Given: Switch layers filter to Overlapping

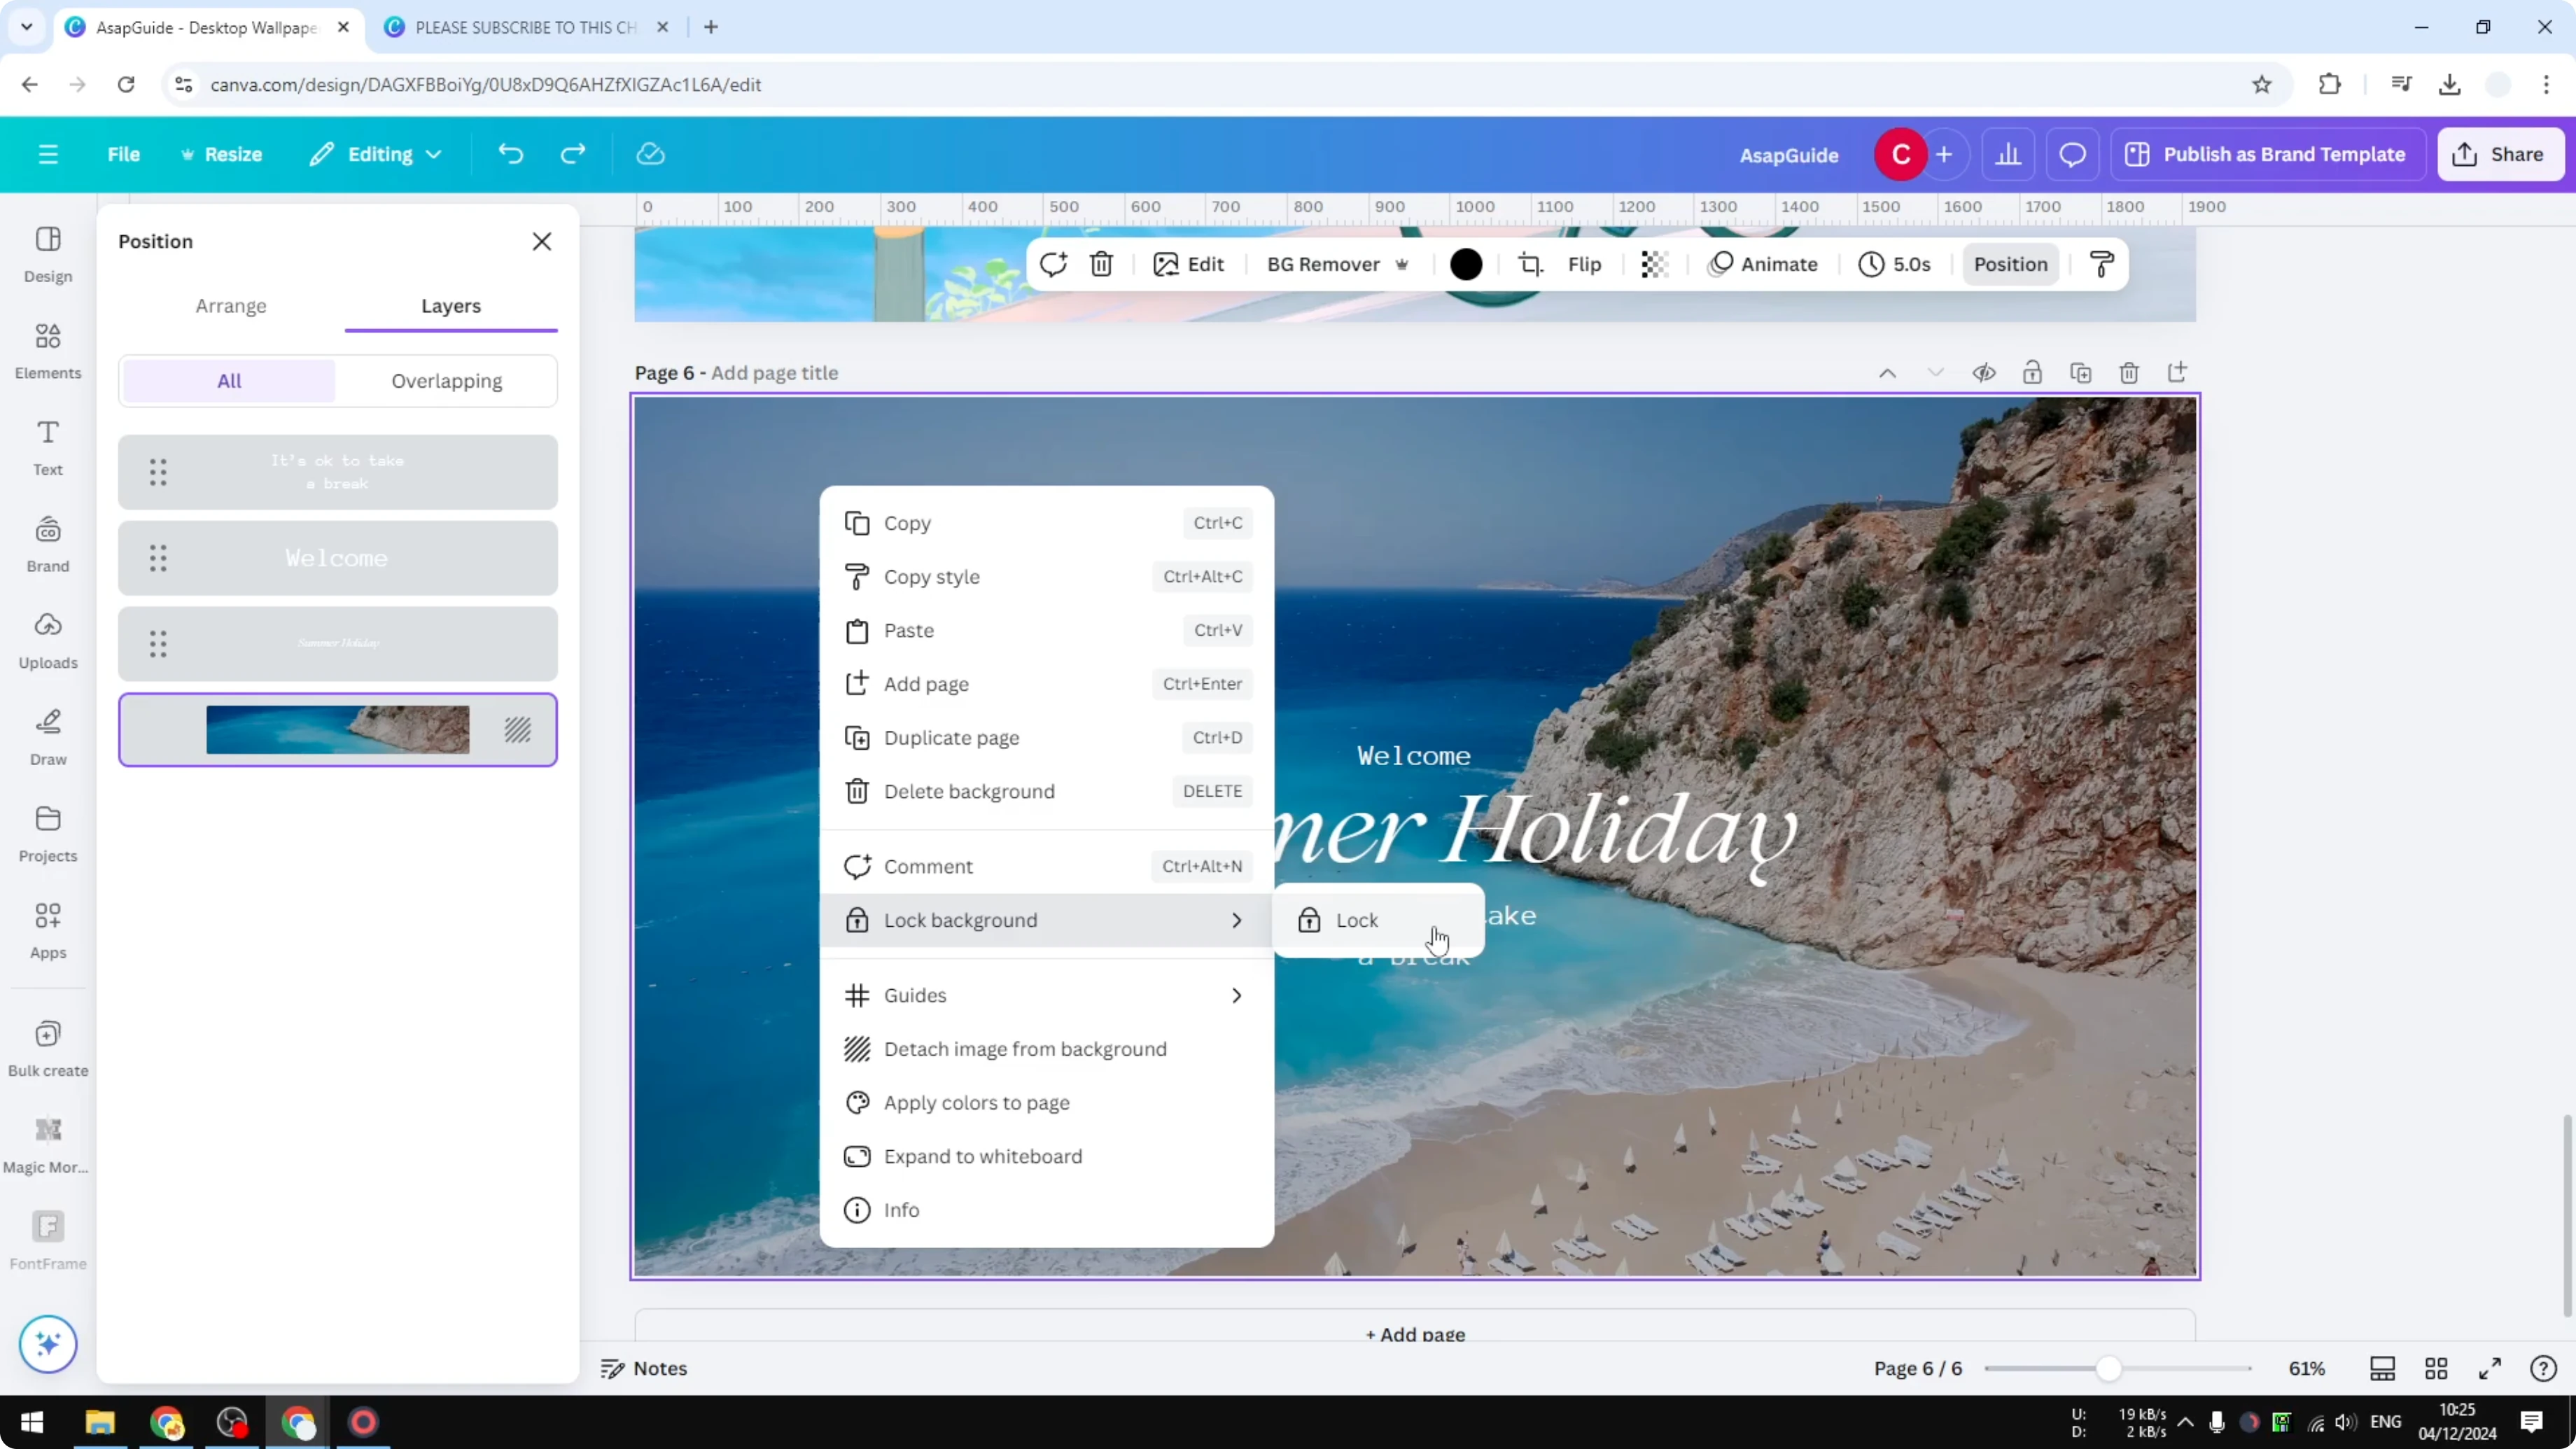Looking at the screenshot, I should (x=447, y=380).
